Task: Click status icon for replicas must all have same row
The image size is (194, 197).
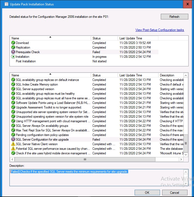Action: coord(13,98)
